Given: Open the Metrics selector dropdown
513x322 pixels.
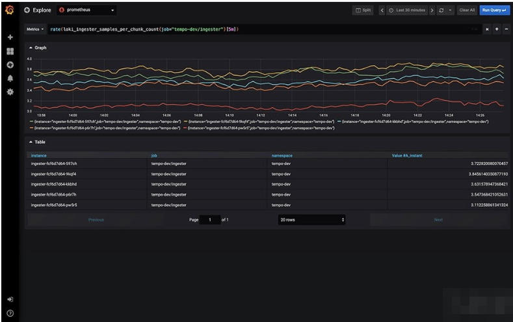Looking at the screenshot, I should click(x=35, y=29).
